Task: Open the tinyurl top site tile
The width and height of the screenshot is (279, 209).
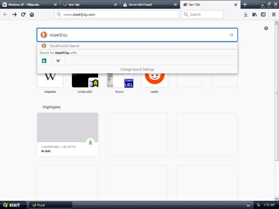Action: 120,84
